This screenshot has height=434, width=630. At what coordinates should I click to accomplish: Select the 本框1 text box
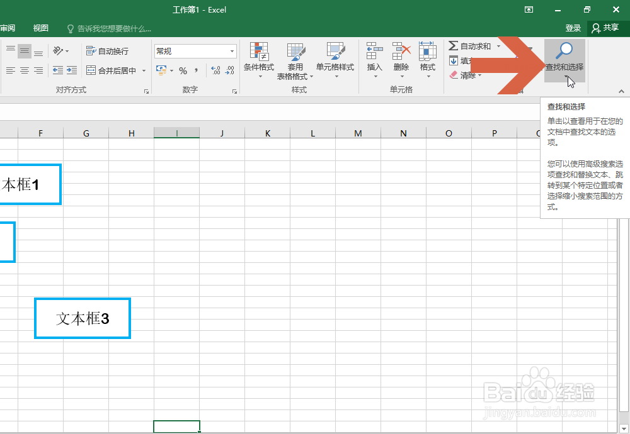click(x=30, y=184)
